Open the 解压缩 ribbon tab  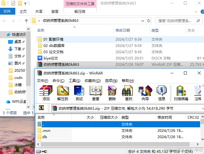pos(80,12)
